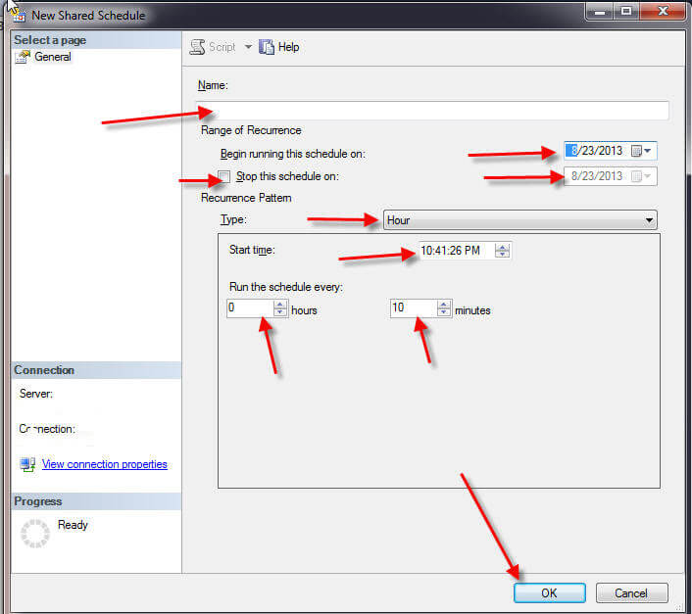Open the Script dropdown arrow

[248, 46]
